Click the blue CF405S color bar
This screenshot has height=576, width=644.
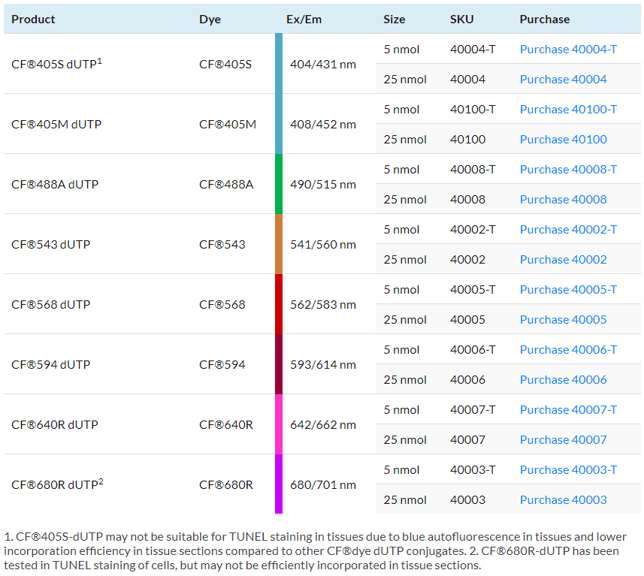point(279,64)
